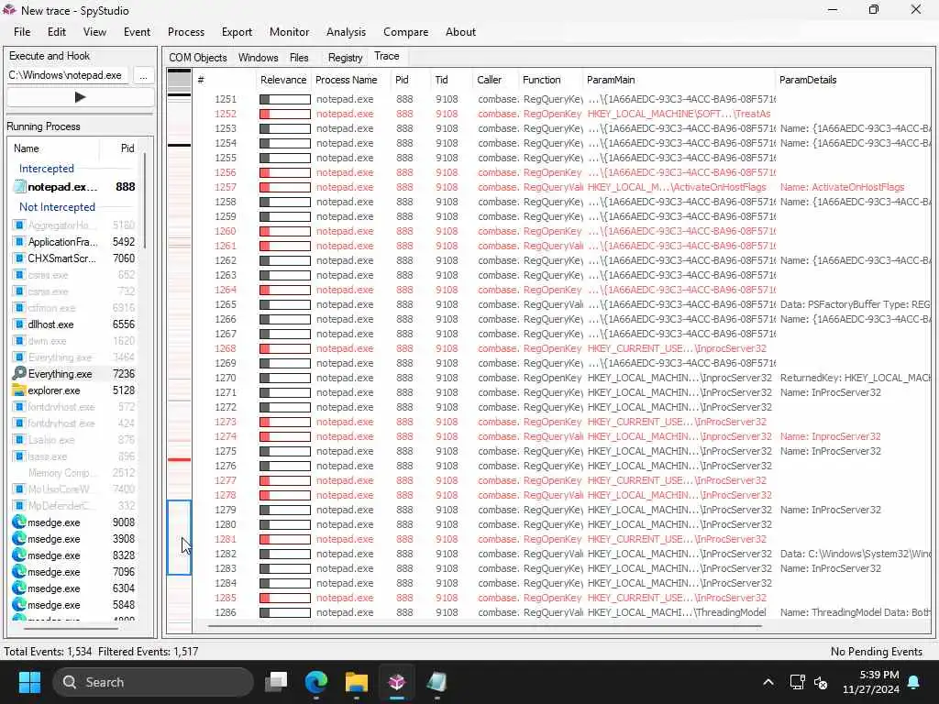Click the notepad.exe intercepted process icon

pyautogui.click(x=20, y=187)
